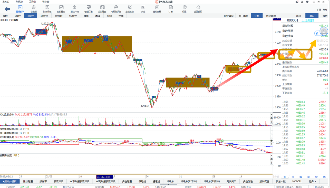The width and height of the screenshot is (330, 188).
Task: Select the HCBOLL indicator tab
Action: tap(297, 181)
